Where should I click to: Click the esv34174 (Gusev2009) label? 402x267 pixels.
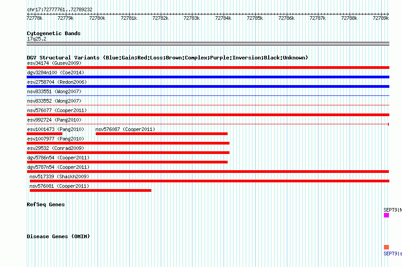[x=54, y=63]
